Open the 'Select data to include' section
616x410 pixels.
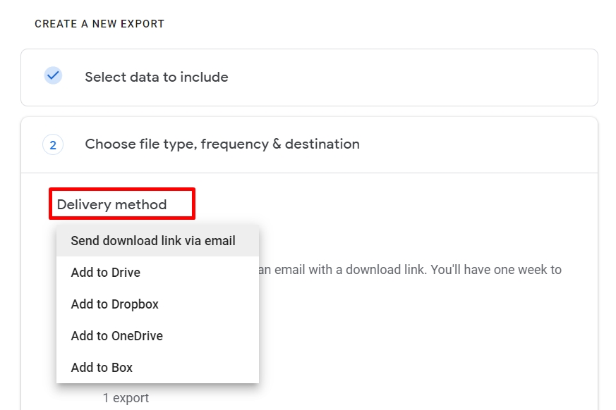click(309, 77)
